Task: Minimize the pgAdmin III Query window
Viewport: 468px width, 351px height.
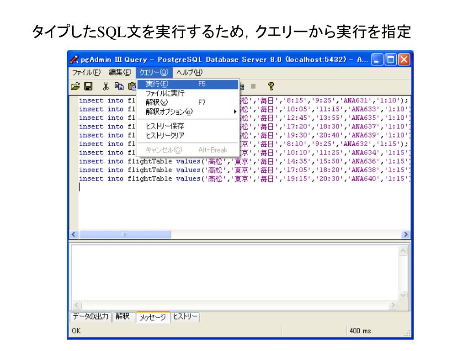Action: point(377,59)
